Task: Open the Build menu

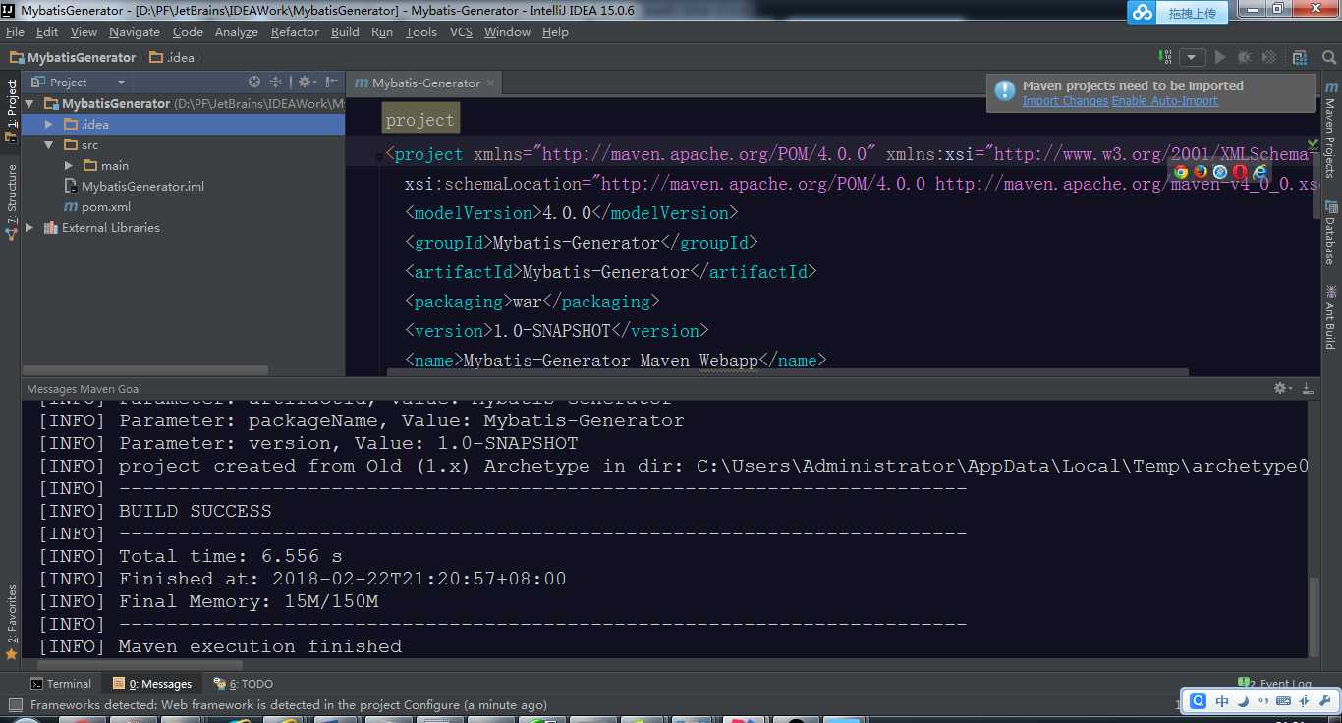Action: (x=345, y=31)
